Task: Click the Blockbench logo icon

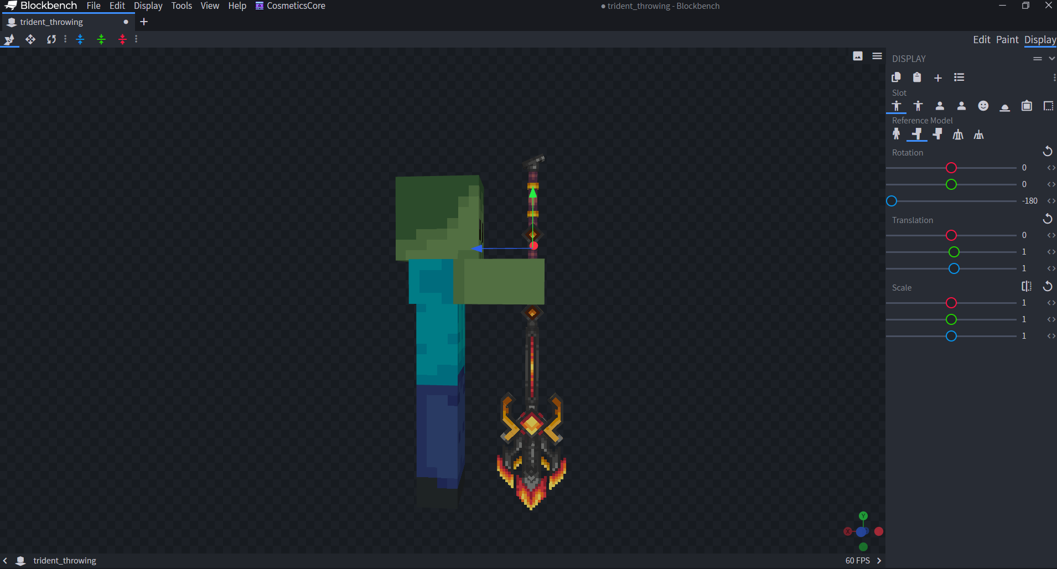Action: tap(11, 6)
